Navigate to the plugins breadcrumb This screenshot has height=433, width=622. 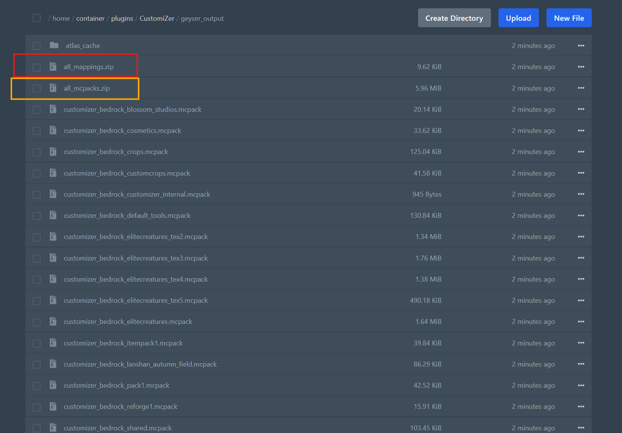click(x=122, y=18)
